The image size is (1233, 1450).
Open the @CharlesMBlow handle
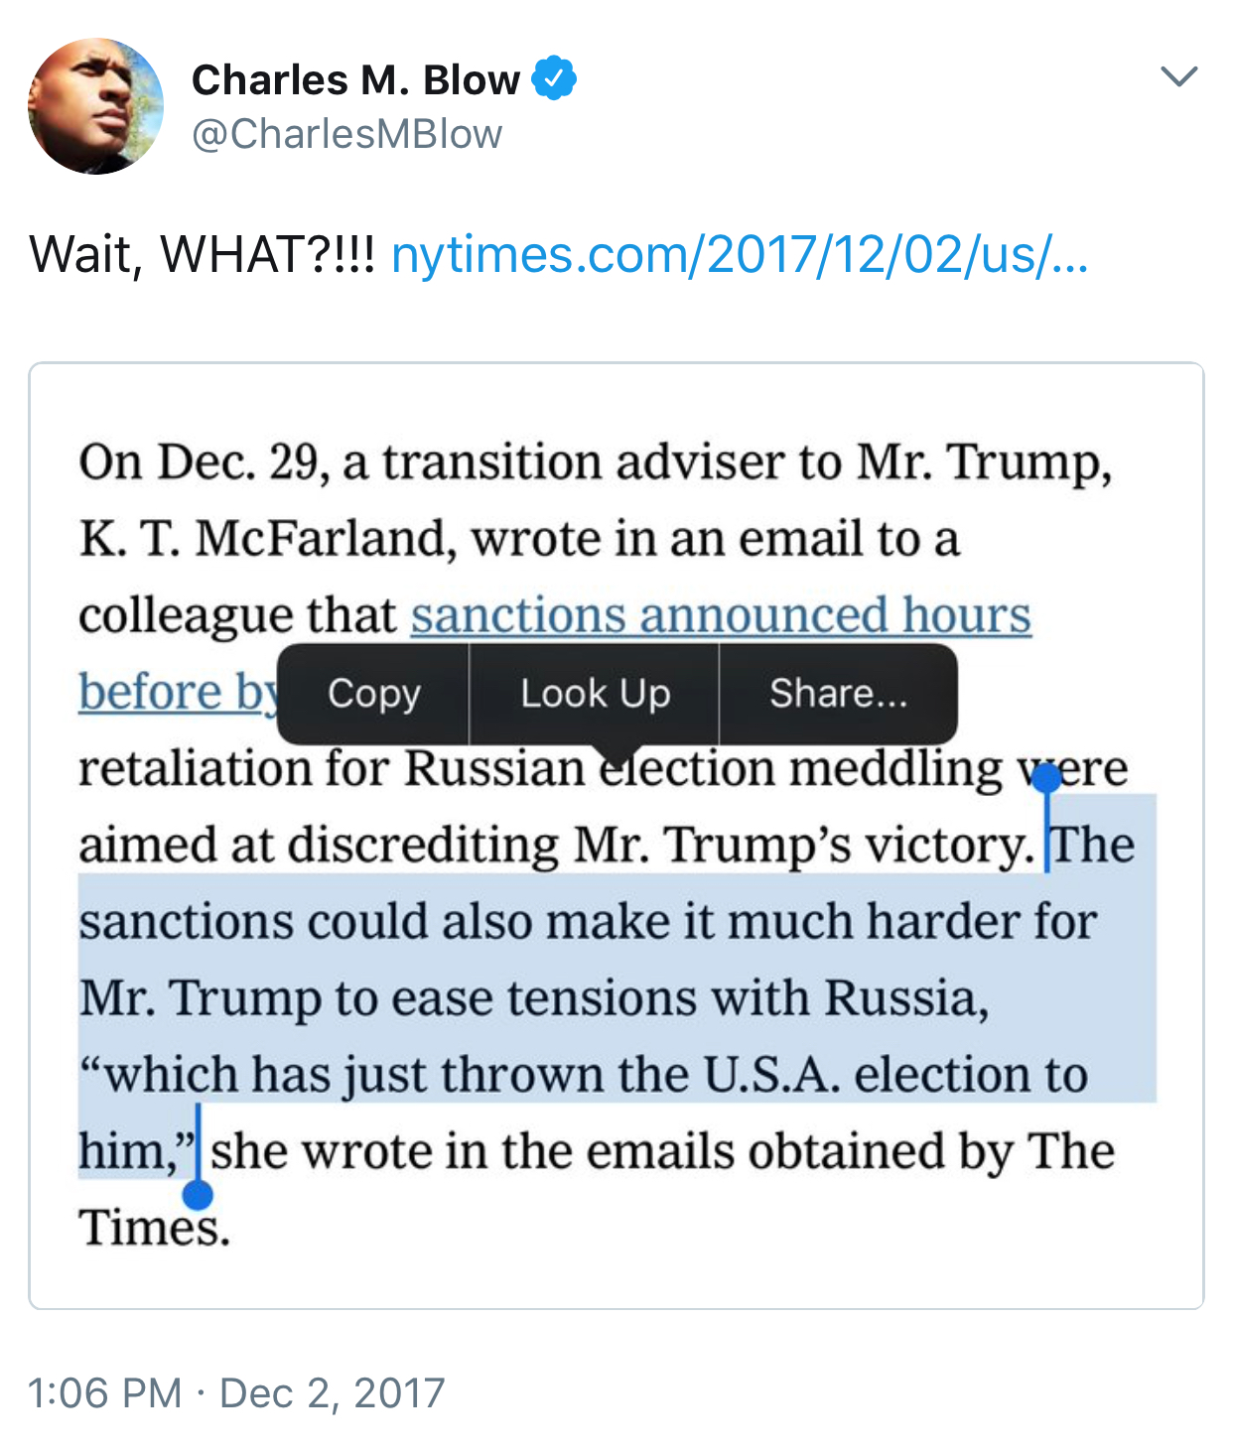coord(346,134)
